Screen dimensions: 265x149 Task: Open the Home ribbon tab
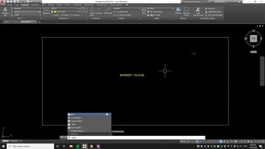[x=10, y=5]
